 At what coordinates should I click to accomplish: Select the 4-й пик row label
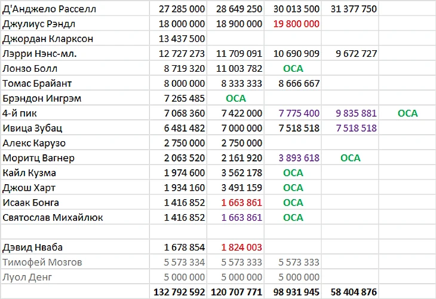pos(75,113)
